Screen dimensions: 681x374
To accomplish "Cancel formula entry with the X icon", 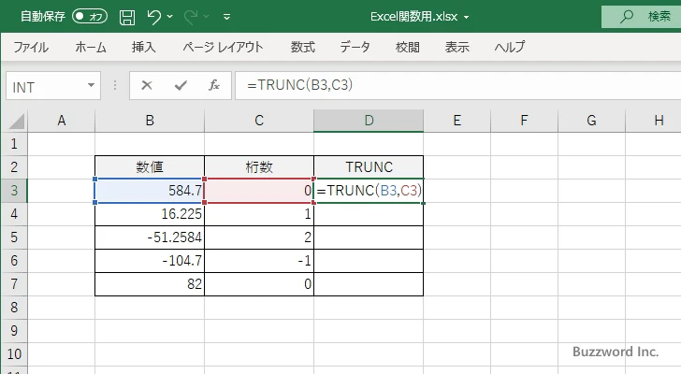I will pos(147,86).
